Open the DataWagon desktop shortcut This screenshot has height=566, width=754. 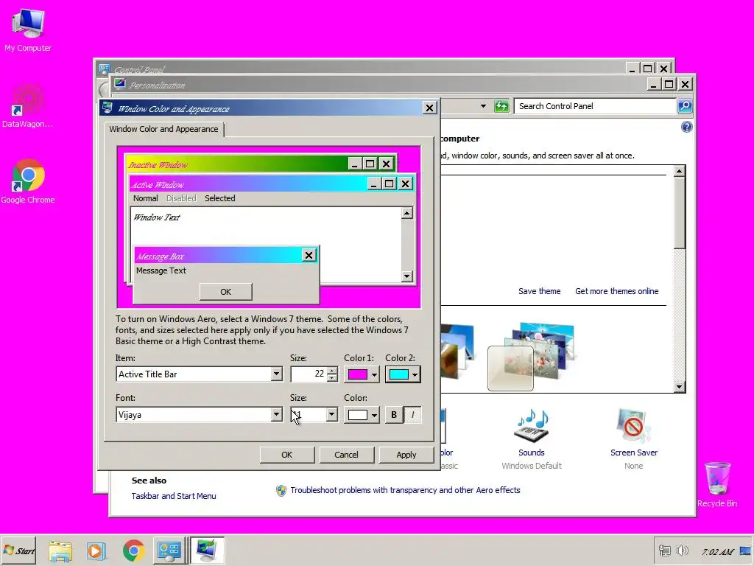[28, 105]
